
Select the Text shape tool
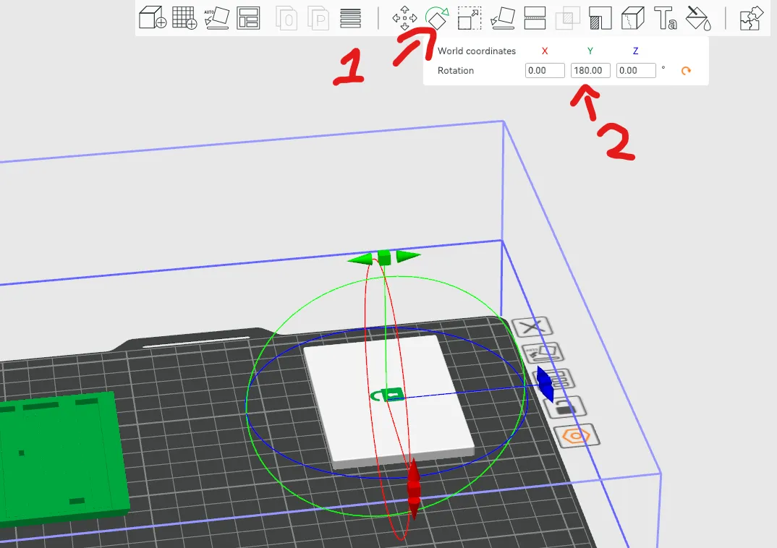665,18
